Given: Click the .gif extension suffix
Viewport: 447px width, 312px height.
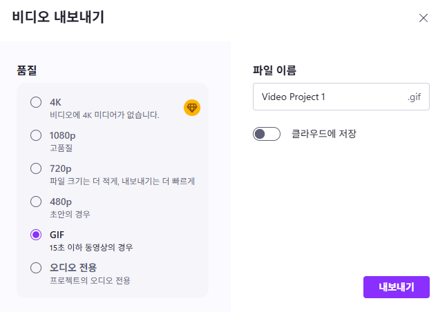Looking at the screenshot, I should click(x=414, y=97).
